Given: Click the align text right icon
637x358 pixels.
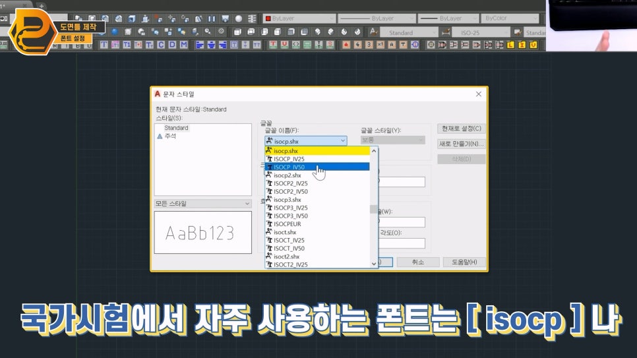Looking at the screenshot, I should click(x=222, y=45).
